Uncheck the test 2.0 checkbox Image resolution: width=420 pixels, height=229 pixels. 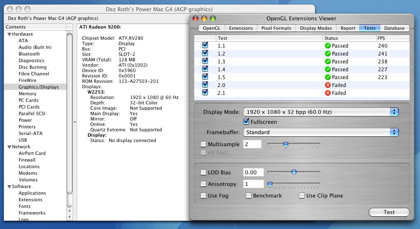click(205, 84)
